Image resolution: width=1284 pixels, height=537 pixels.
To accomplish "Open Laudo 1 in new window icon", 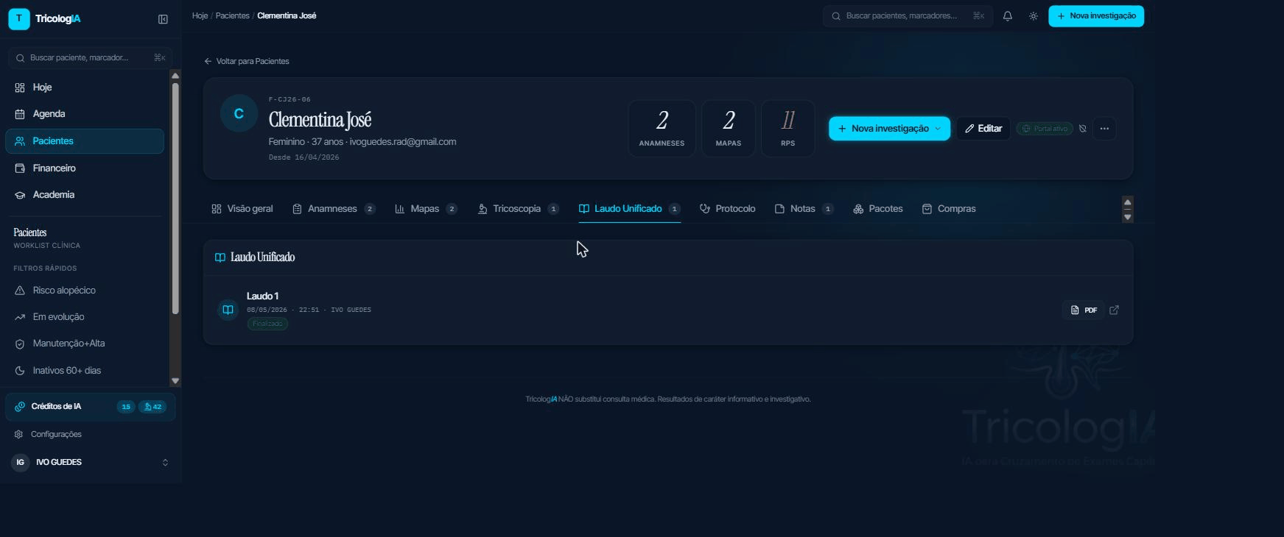I will click(x=1114, y=310).
